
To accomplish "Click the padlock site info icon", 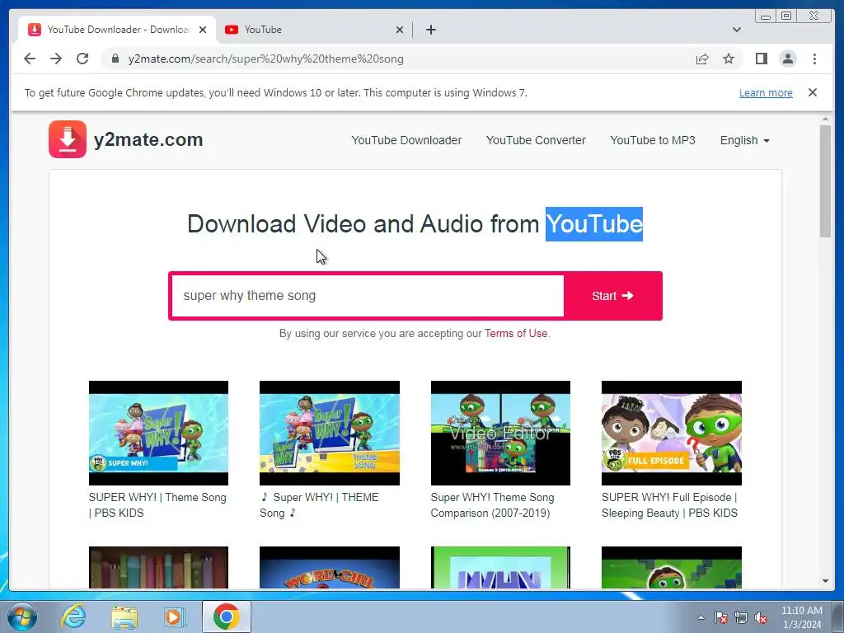I will coord(115,59).
